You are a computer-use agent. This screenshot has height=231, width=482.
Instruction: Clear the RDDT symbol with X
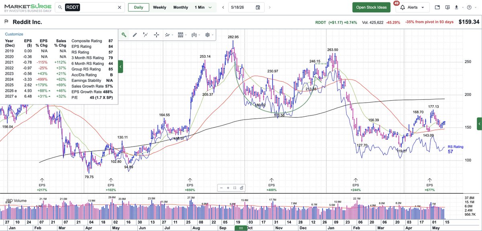(119, 7)
